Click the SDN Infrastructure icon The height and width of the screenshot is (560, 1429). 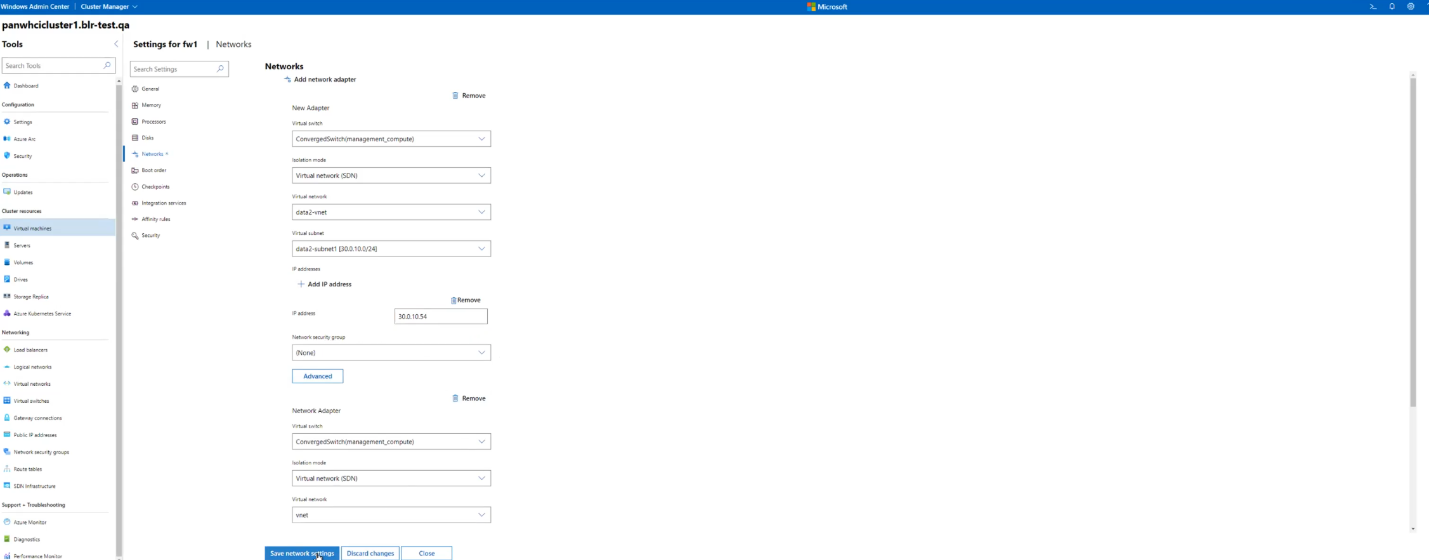(7, 487)
